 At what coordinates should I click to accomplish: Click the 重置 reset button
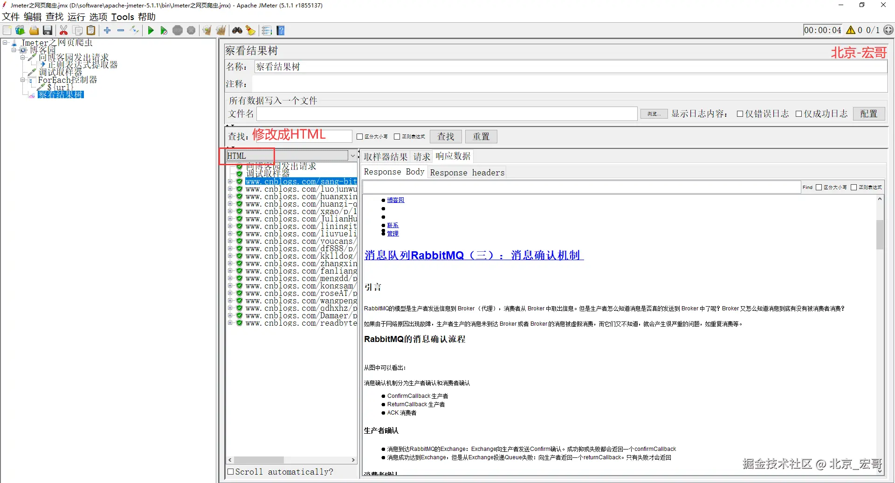point(481,137)
